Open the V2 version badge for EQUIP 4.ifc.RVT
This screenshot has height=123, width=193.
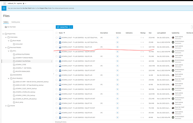[117, 80]
